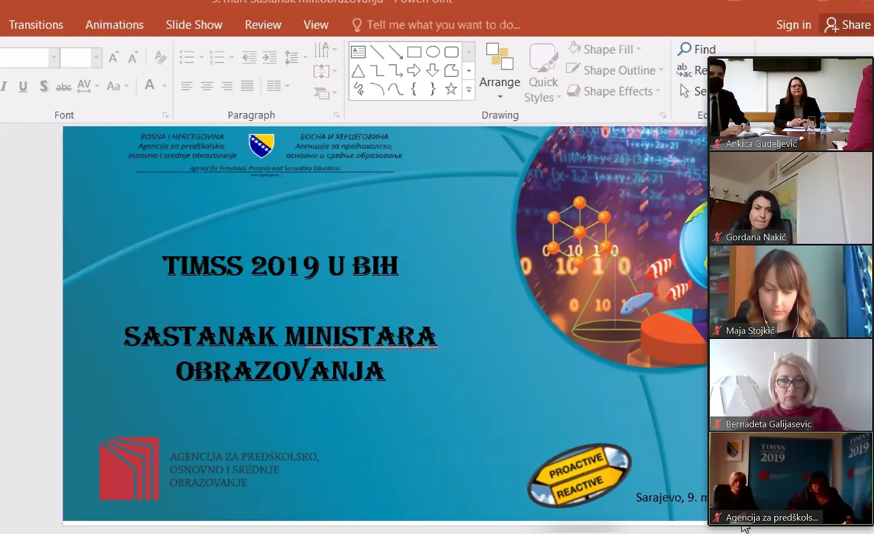The width and height of the screenshot is (874, 534).
Task: Expand the shapes gallery More arrow
Action: pos(469,90)
